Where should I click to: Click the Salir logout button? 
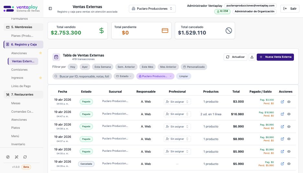(x=290, y=9)
